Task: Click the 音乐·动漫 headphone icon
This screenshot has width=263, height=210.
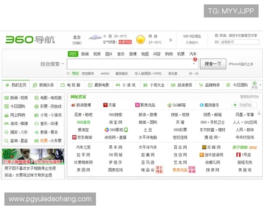Action: pyautogui.click(x=36, y=123)
